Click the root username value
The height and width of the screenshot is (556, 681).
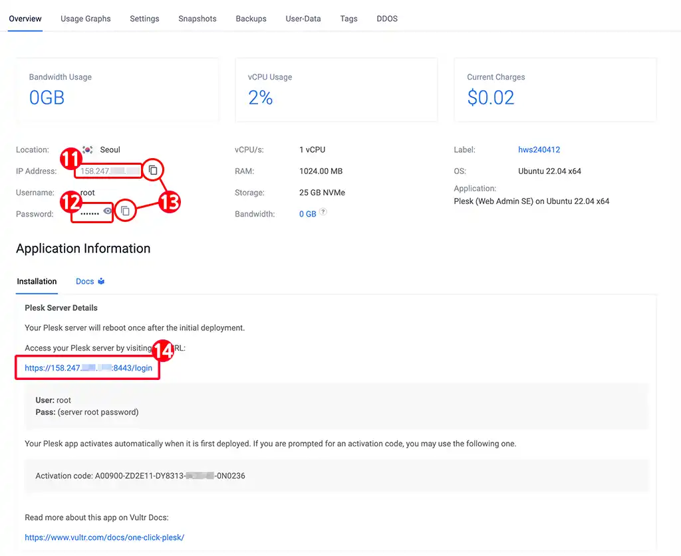pyautogui.click(x=87, y=193)
